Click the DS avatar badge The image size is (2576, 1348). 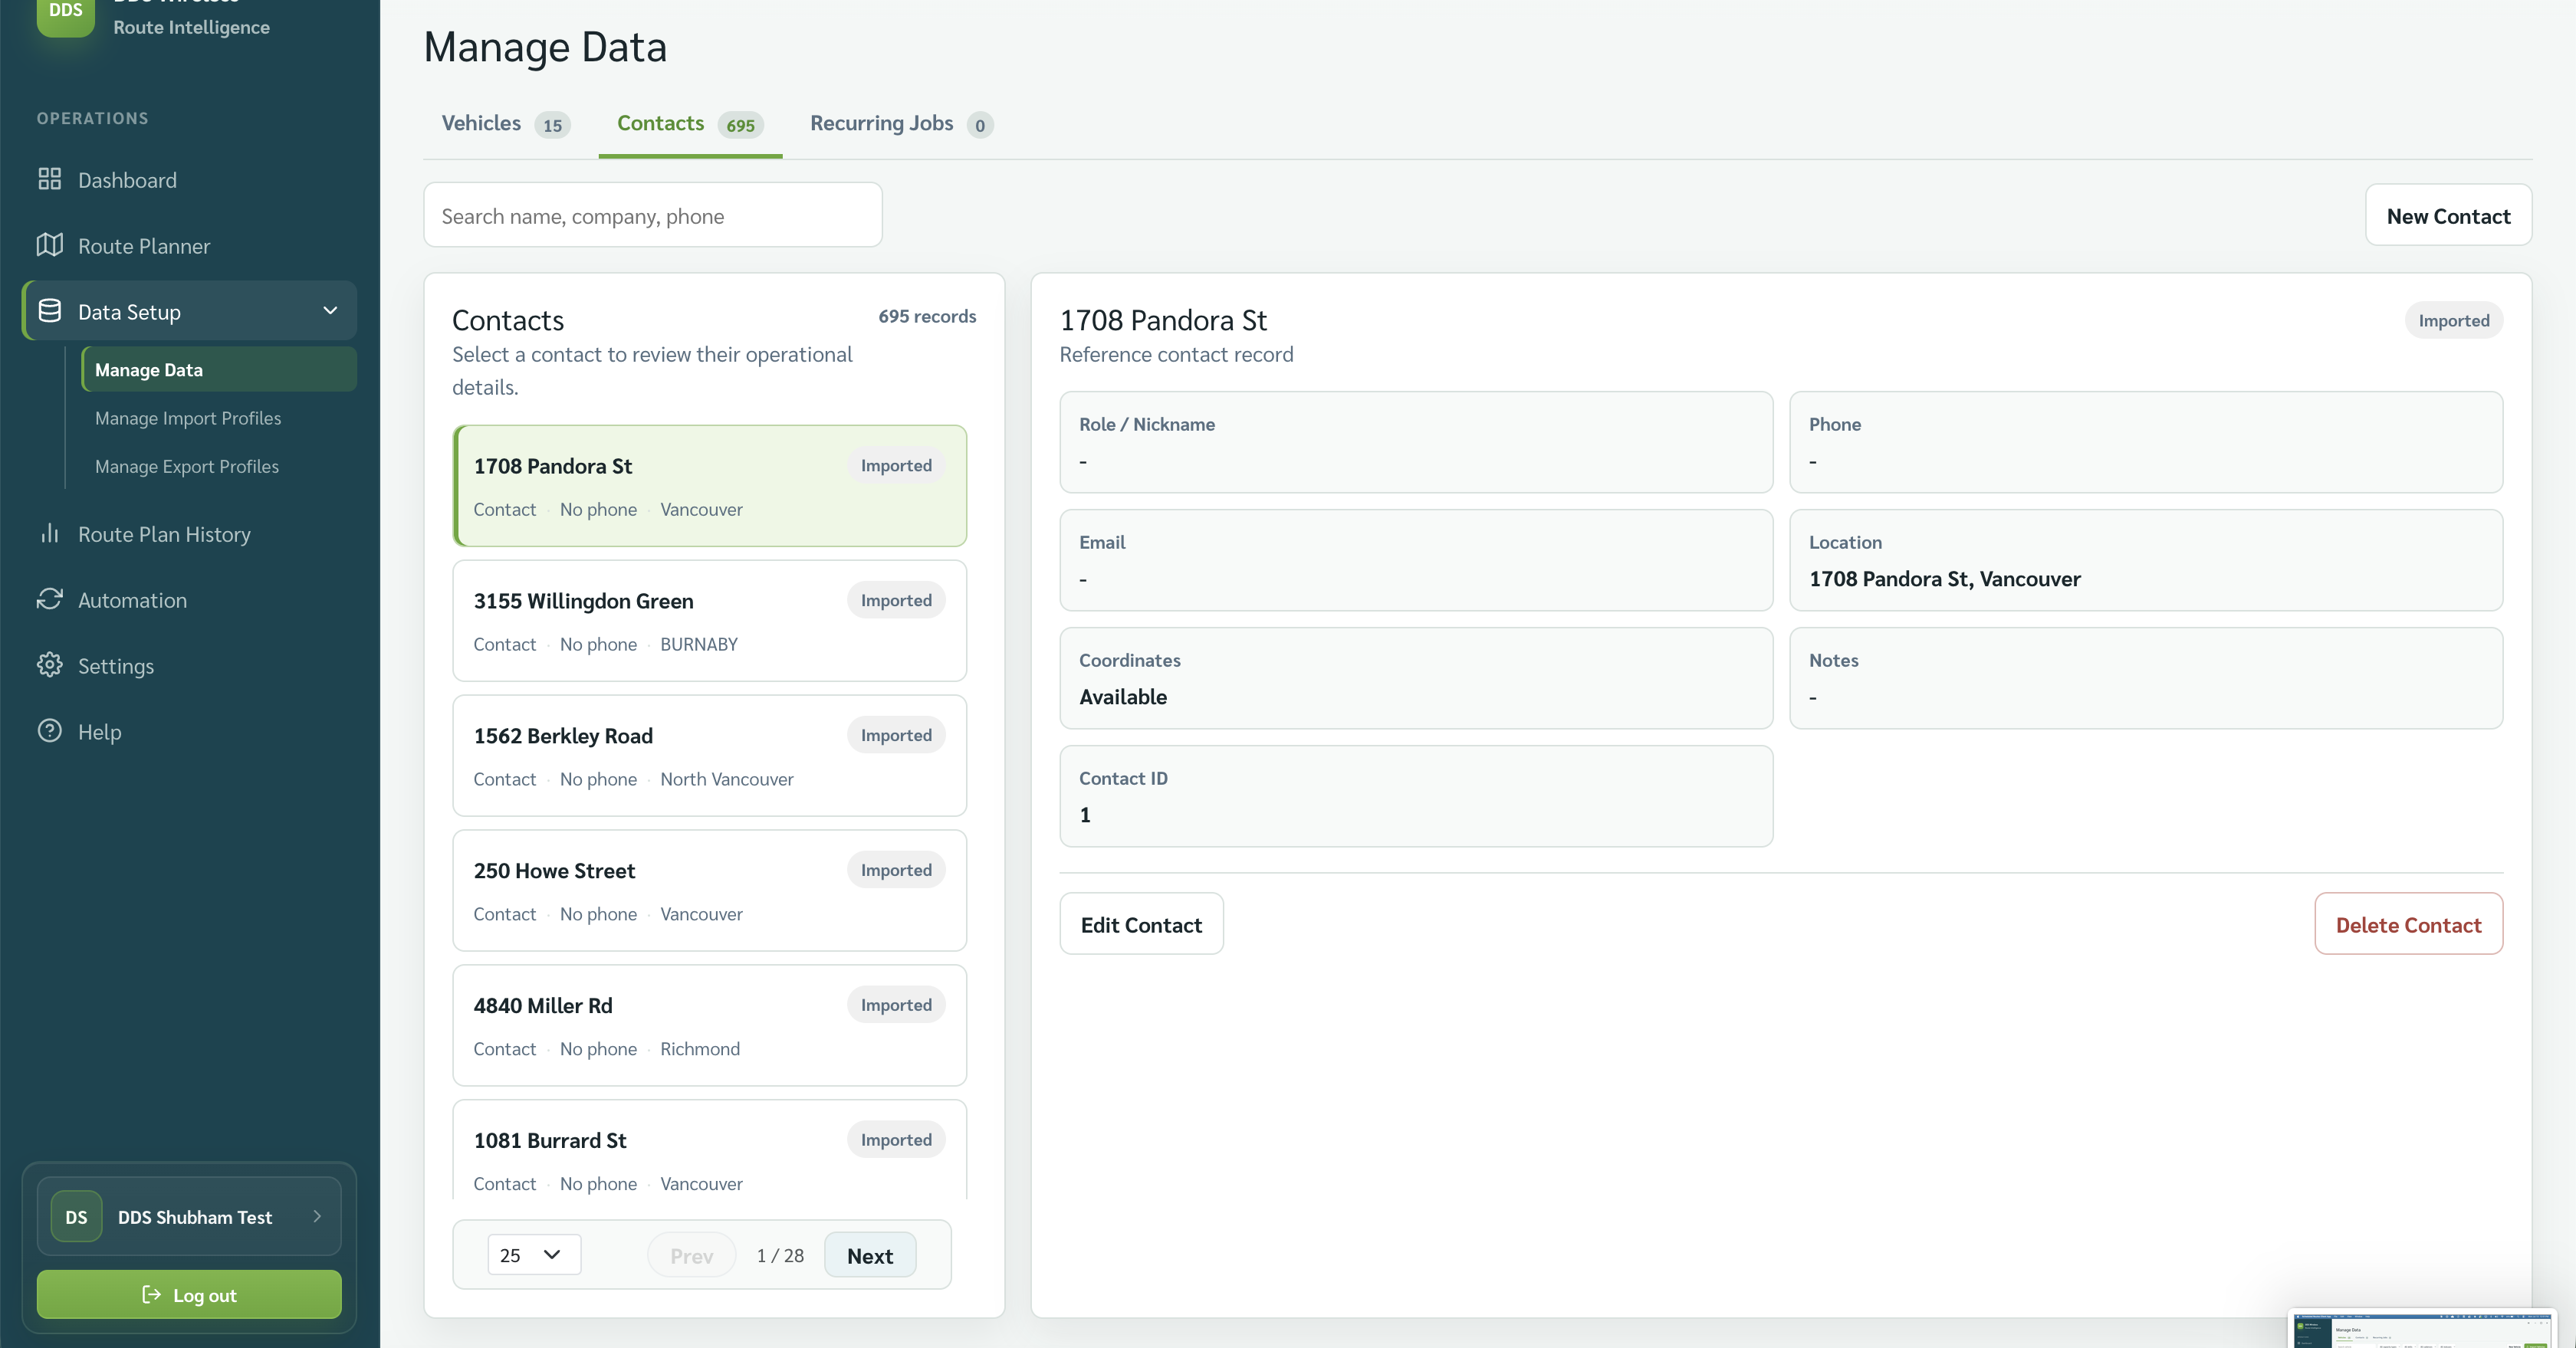click(76, 1216)
